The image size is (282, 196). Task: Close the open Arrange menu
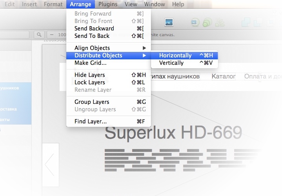click(80, 4)
